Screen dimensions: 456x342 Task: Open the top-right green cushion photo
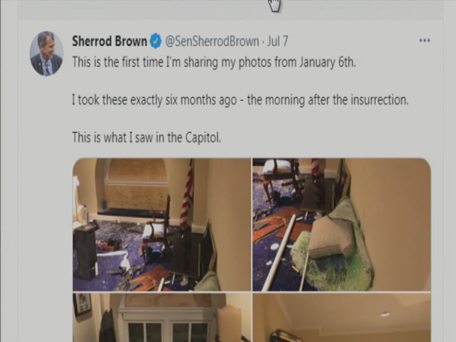[x=342, y=224]
